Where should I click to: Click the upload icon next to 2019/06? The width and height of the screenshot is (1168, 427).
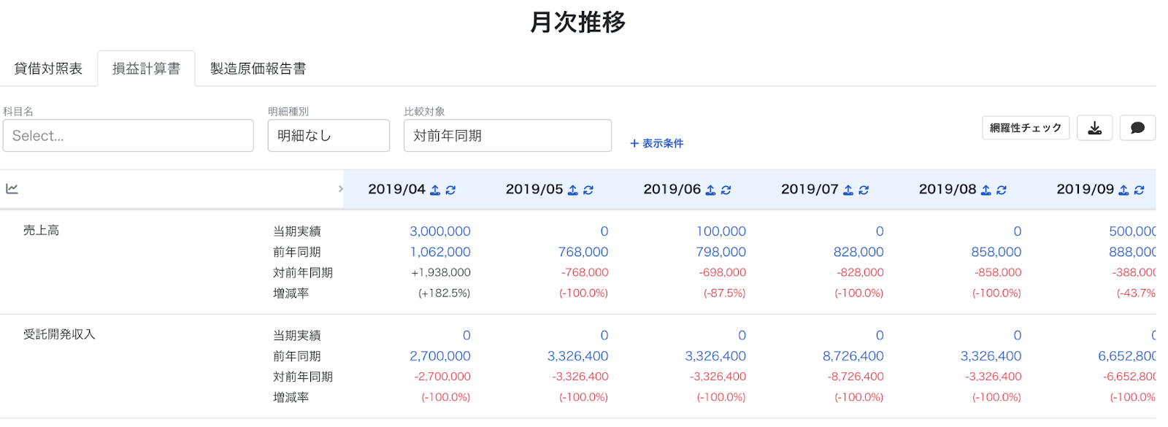(x=710, y=190)
